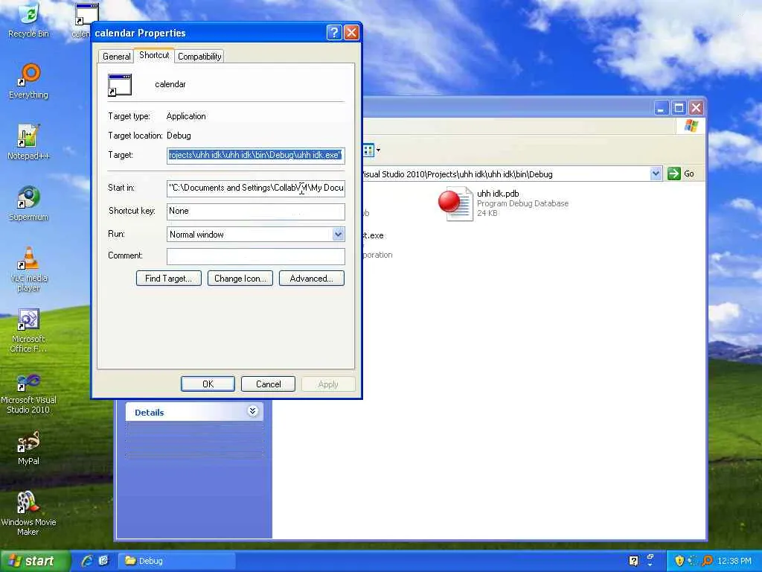
Task: Open the Recycle Bin desktop icon
Action: click(28, 20)
